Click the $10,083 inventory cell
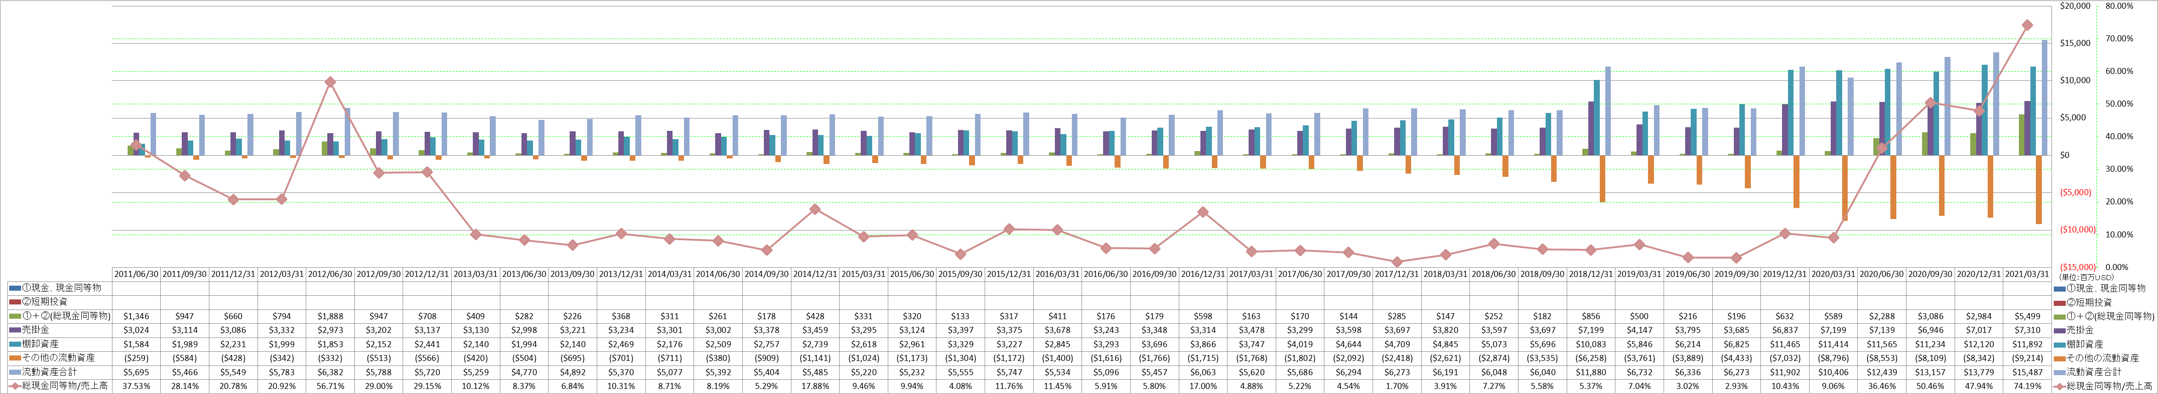Viewport: 2158px width, 394px height. (x=1591, y=344)
